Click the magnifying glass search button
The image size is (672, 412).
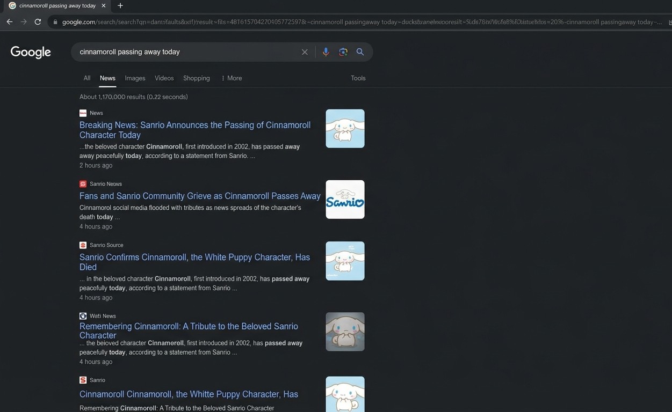[360, 52]
